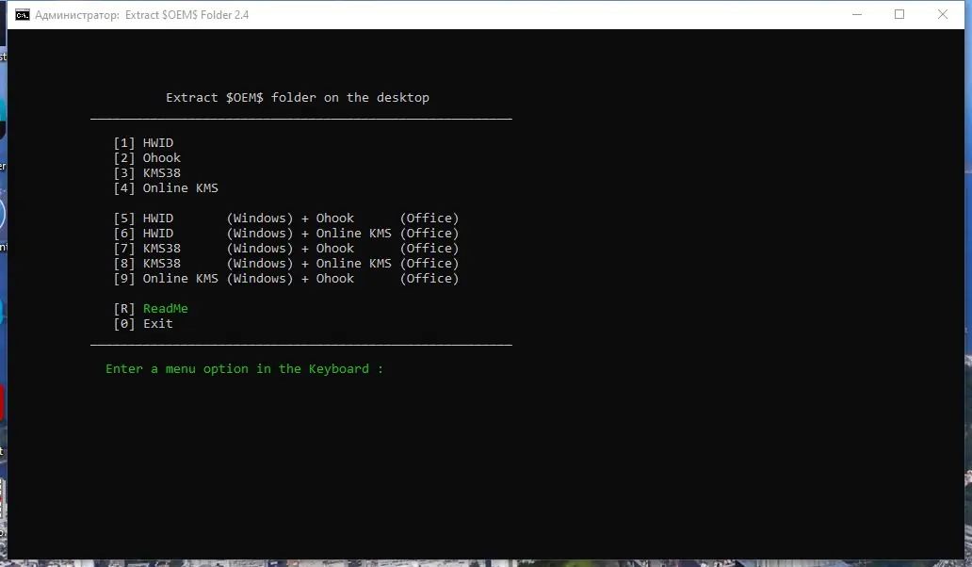Click option [8] KMS38 + Online KMS line

pos(286,264)
